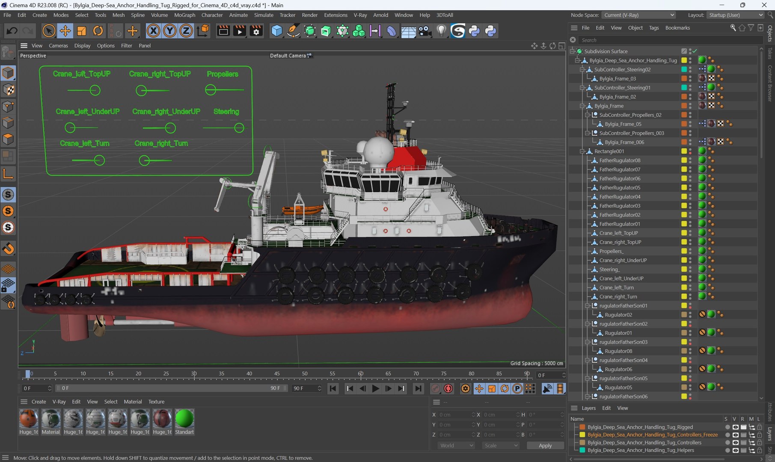Image resolution: width=775 pixels, height=462 pixels.
Task: Select Crane_left_TopUP object in tree
Action: point(618,233)
